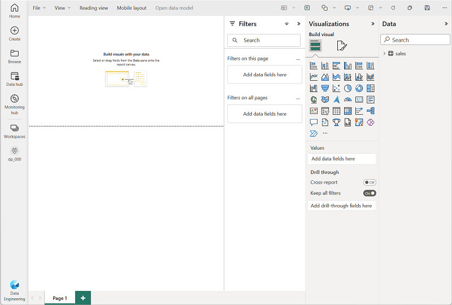Click the Data pane search box
This screenshot has width=452, height=305.
(x=415, y=40)
